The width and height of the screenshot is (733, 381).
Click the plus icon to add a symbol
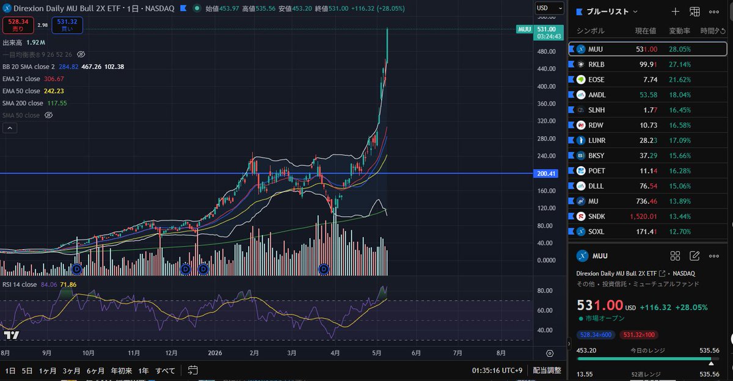(x=676, y=12)
